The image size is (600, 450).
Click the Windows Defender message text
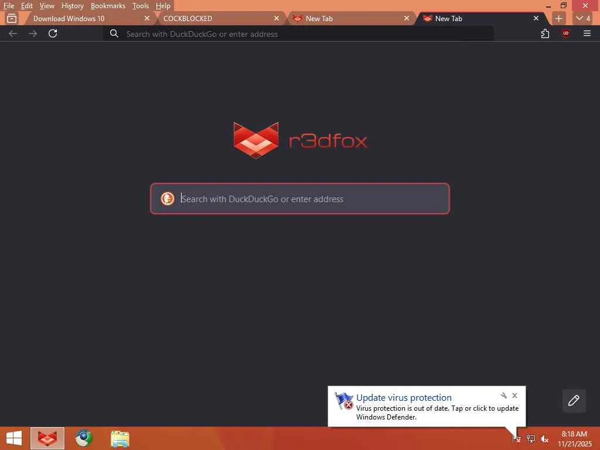click(437, 412)
